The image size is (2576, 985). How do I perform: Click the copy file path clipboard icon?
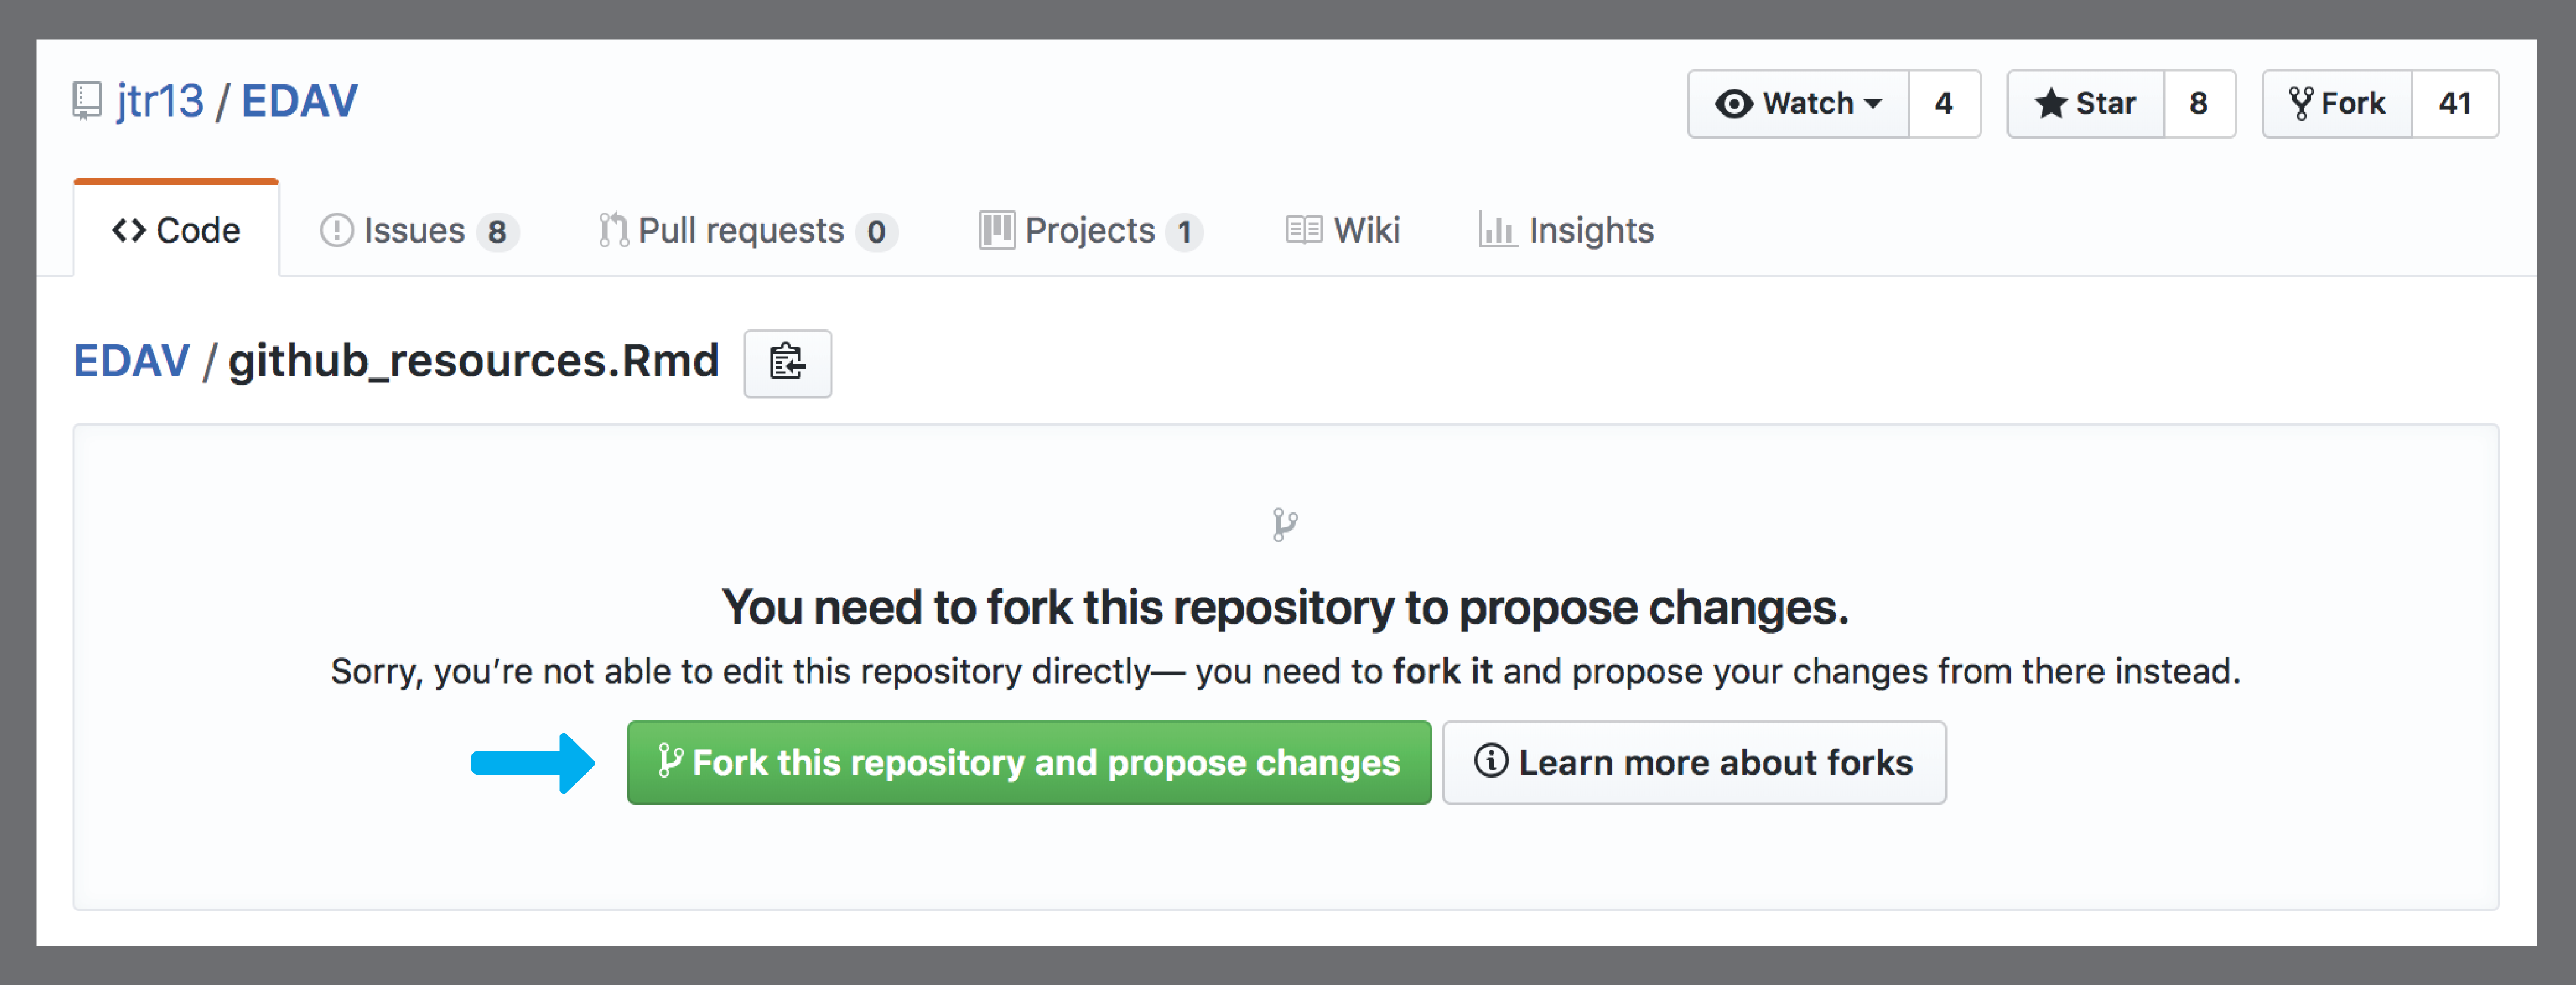[x=787, y=363]
